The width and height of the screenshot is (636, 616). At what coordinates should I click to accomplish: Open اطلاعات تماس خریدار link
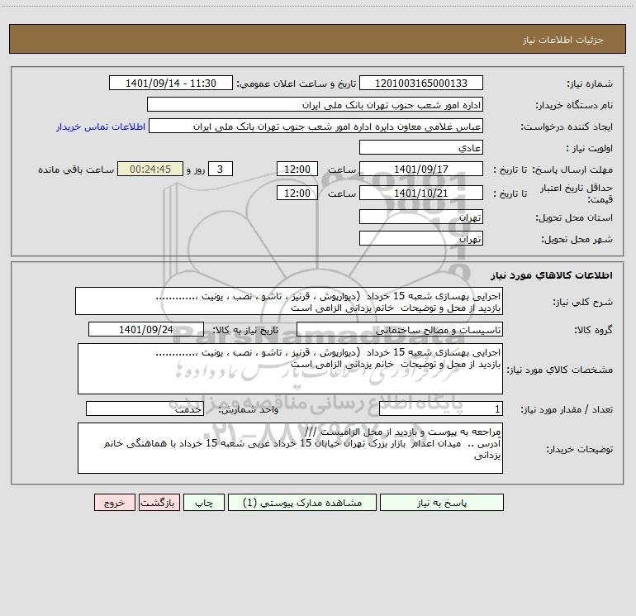click(101, 127)
